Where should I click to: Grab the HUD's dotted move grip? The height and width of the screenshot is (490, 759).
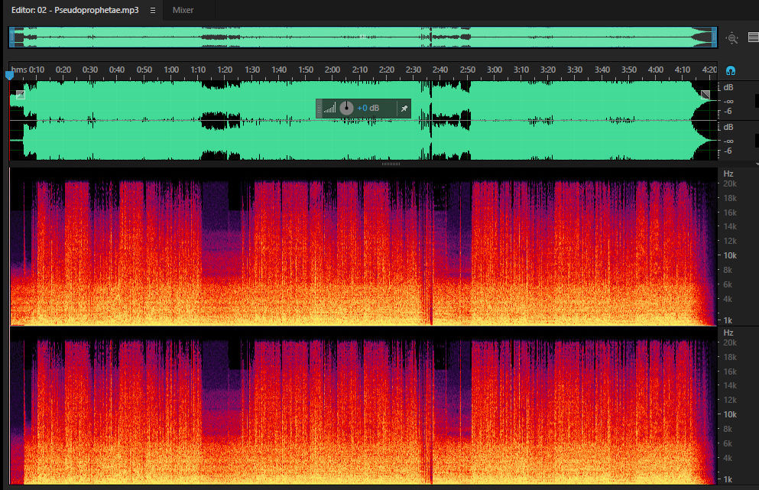point(319,109)
